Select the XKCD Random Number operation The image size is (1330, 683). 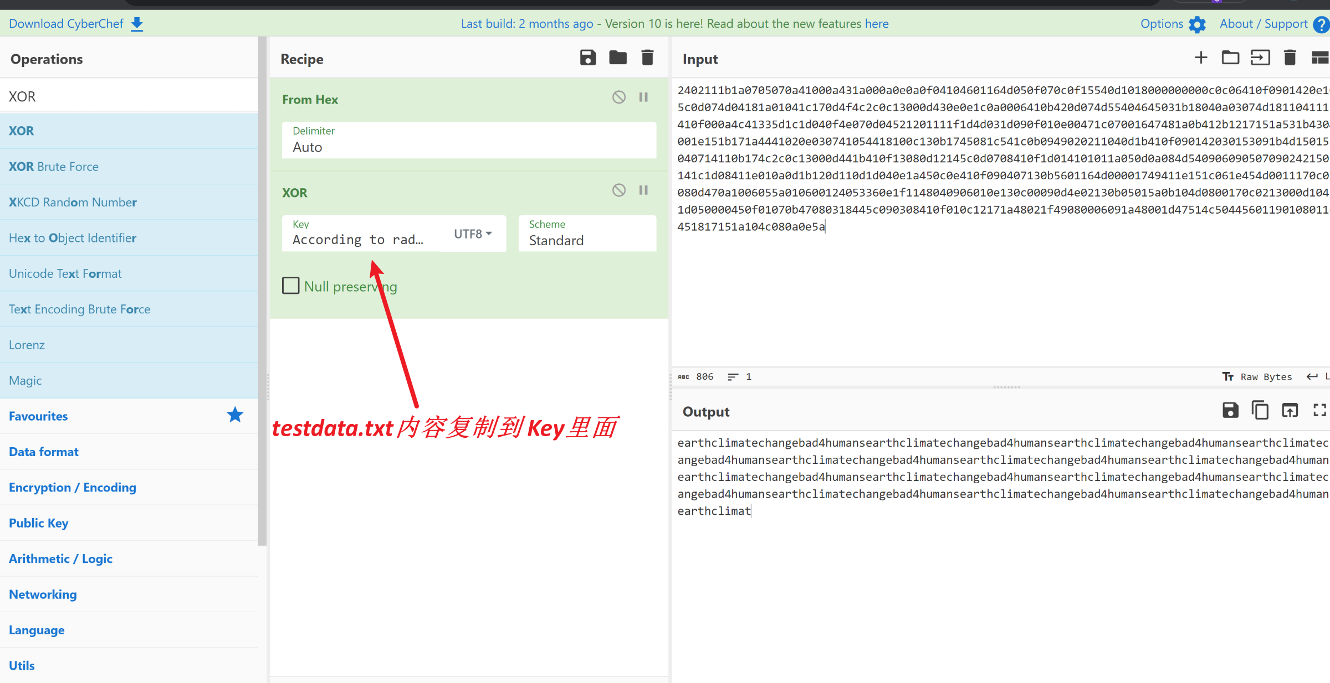129,202
